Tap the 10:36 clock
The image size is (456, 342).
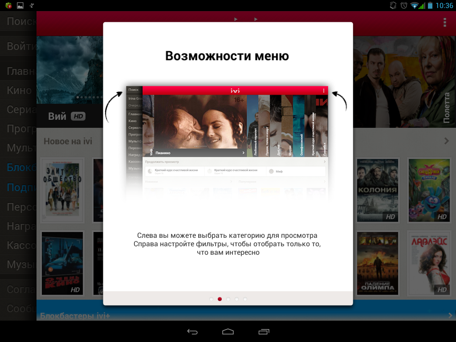(x=444, y=5)
